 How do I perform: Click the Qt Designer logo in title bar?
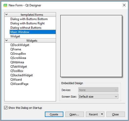[5, 5]
